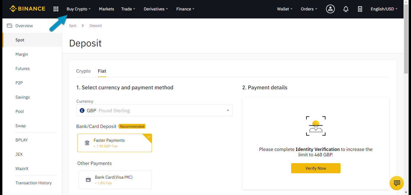Open the notifications bell
Screen dimensions: 411x195
tap(346, 9)
